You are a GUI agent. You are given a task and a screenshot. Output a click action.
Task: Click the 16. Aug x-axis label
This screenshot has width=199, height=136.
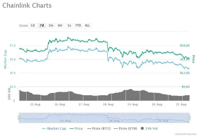pyautogui.click(x=60, y=104)
